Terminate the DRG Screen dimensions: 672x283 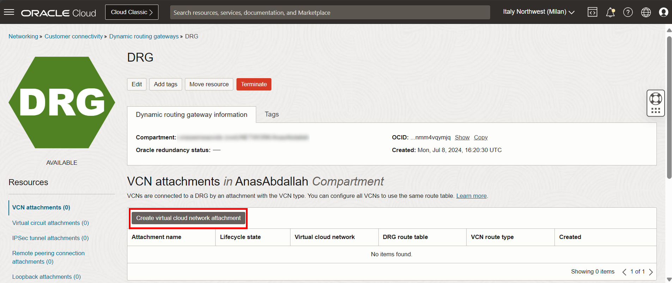(x=254, y=84)
